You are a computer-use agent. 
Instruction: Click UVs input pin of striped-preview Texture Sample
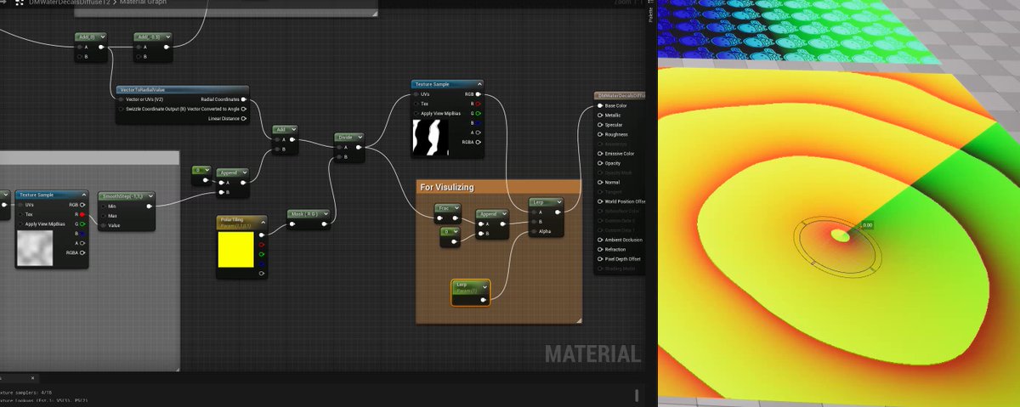[416, 94]
